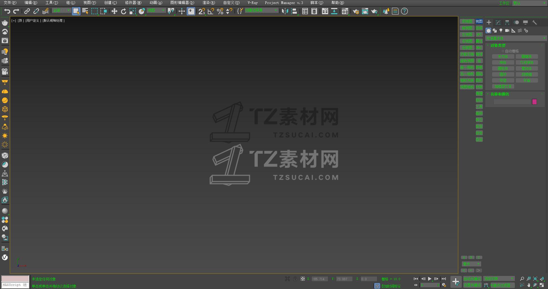Activate the Bind to Space Warp tool

pyautogui.click(x=45, y=11)
